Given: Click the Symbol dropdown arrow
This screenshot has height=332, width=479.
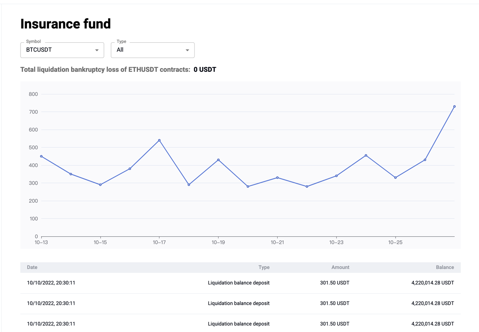Looking at the screenshot, I should tap(97, 50).
